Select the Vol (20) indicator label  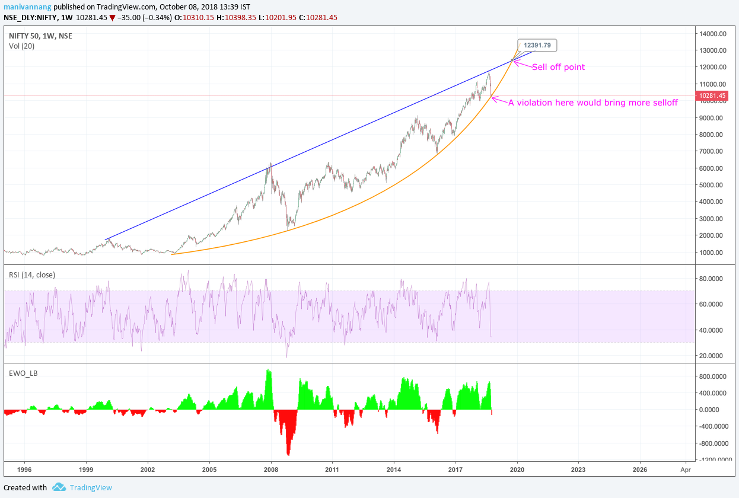[21, 46]
